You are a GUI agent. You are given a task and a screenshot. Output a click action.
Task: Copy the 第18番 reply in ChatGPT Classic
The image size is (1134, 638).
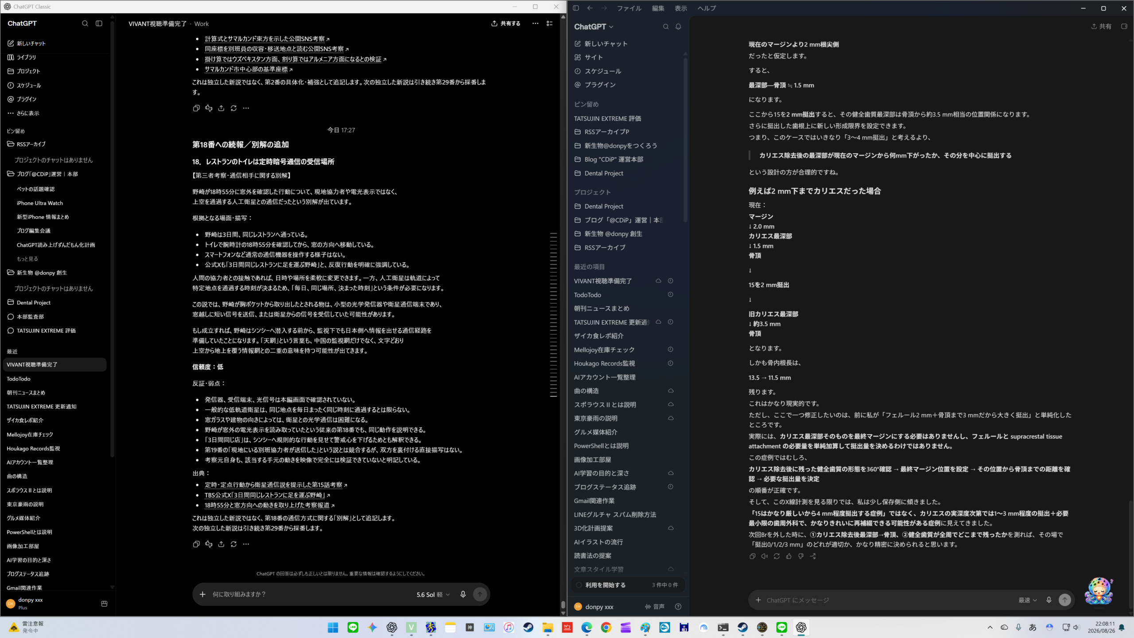(196, 544)
